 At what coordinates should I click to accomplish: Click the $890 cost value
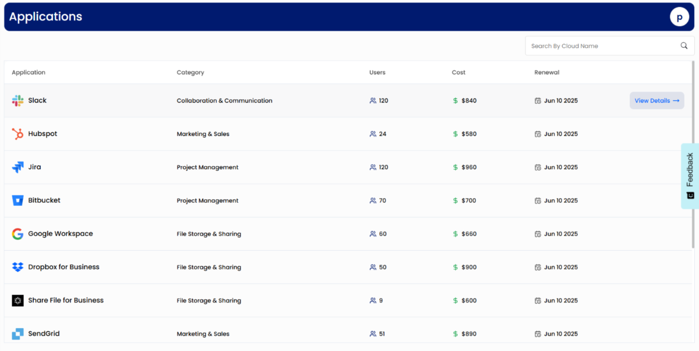(469, 334)
